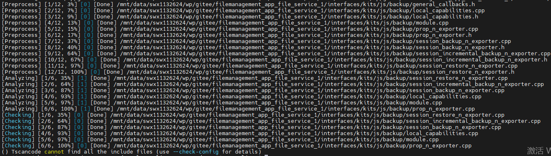The height and width of the screenshot is (156, 551).
Task: Select the session_incremental_backup_n_exporter.h line
Action: [274, 59]
